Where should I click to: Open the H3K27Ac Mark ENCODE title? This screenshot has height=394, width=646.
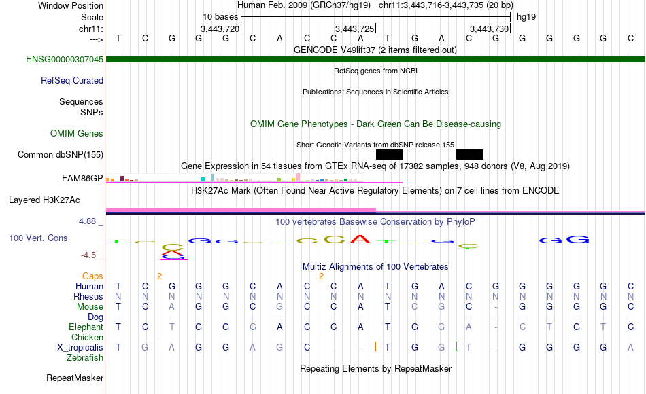click(375, 191)
